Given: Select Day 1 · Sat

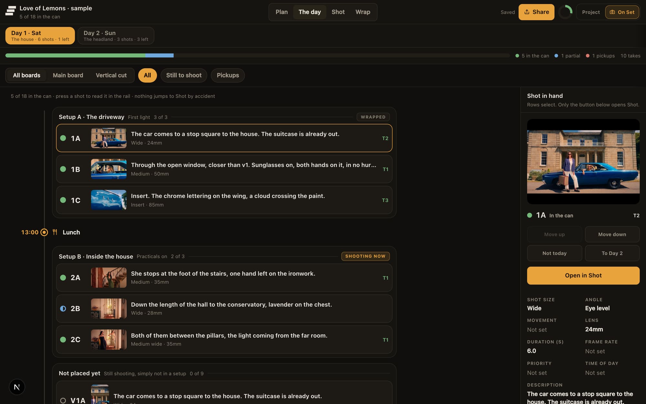Looking at the screenshot, I should click(x=40, y=36).
